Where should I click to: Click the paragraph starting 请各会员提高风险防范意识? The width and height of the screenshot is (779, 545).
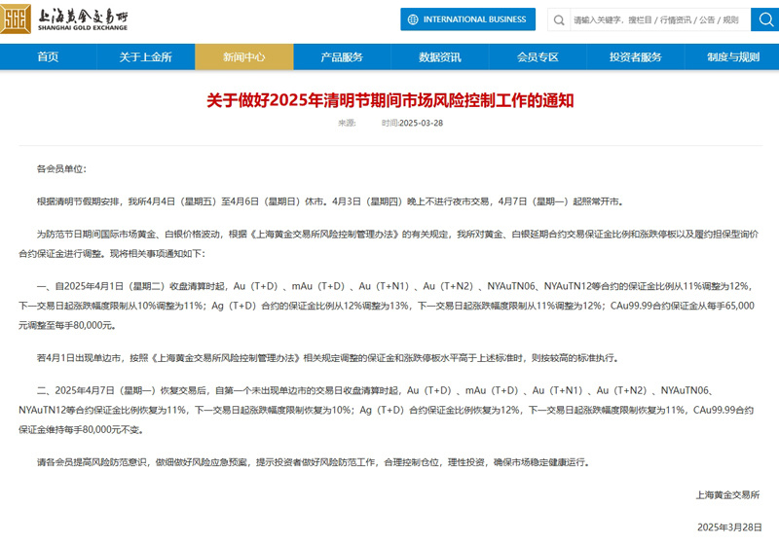(x=314, y=462)
